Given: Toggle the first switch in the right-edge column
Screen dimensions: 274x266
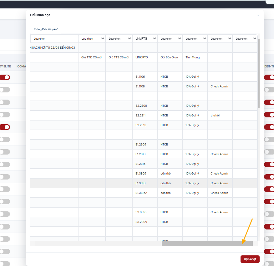Looking at the screenshot, I should click(269, 77).
